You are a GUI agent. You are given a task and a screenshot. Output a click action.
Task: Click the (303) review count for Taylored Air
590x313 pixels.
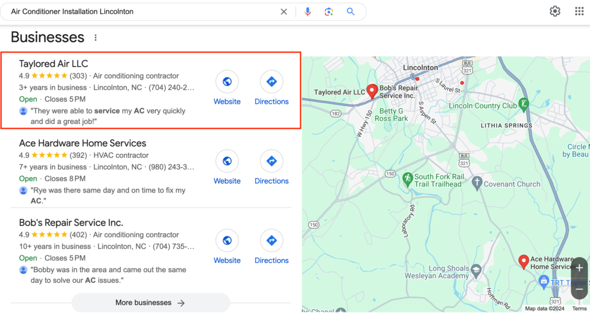pos(78,76)
